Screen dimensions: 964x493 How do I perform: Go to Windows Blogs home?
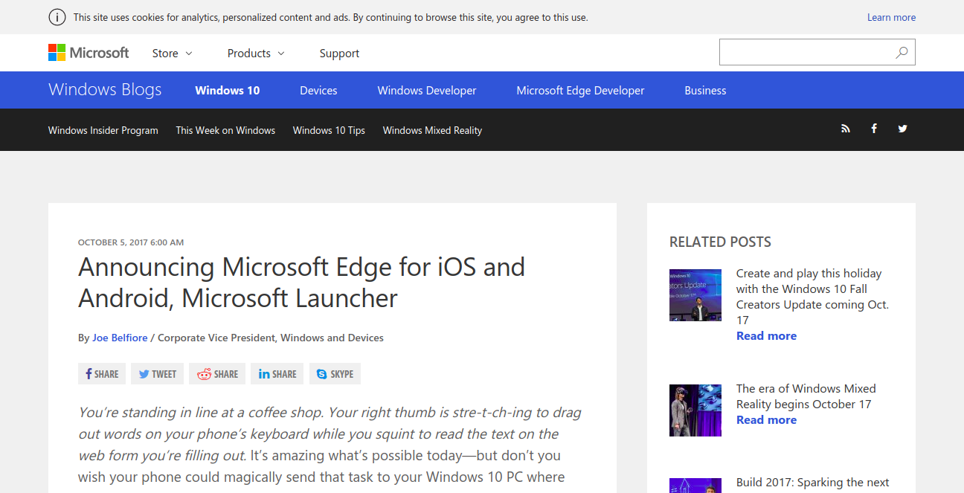click(x=105, y=90)
